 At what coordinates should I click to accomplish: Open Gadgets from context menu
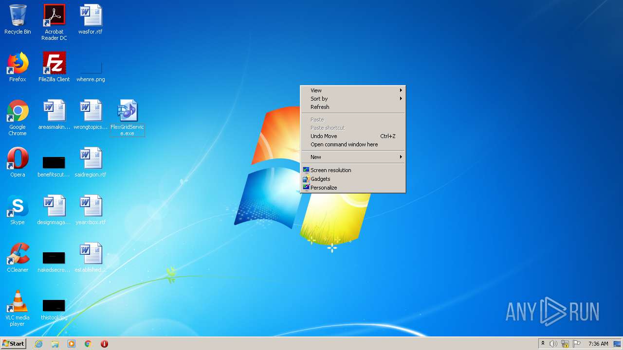[x=353, y=179]
